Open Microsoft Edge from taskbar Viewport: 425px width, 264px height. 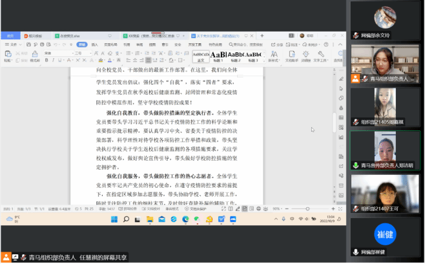coord(185,219)
